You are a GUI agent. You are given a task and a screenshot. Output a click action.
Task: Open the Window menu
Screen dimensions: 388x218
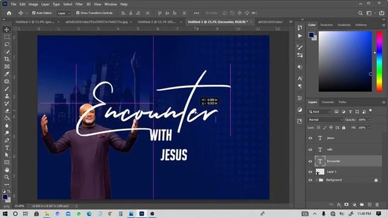click(110, 4)
